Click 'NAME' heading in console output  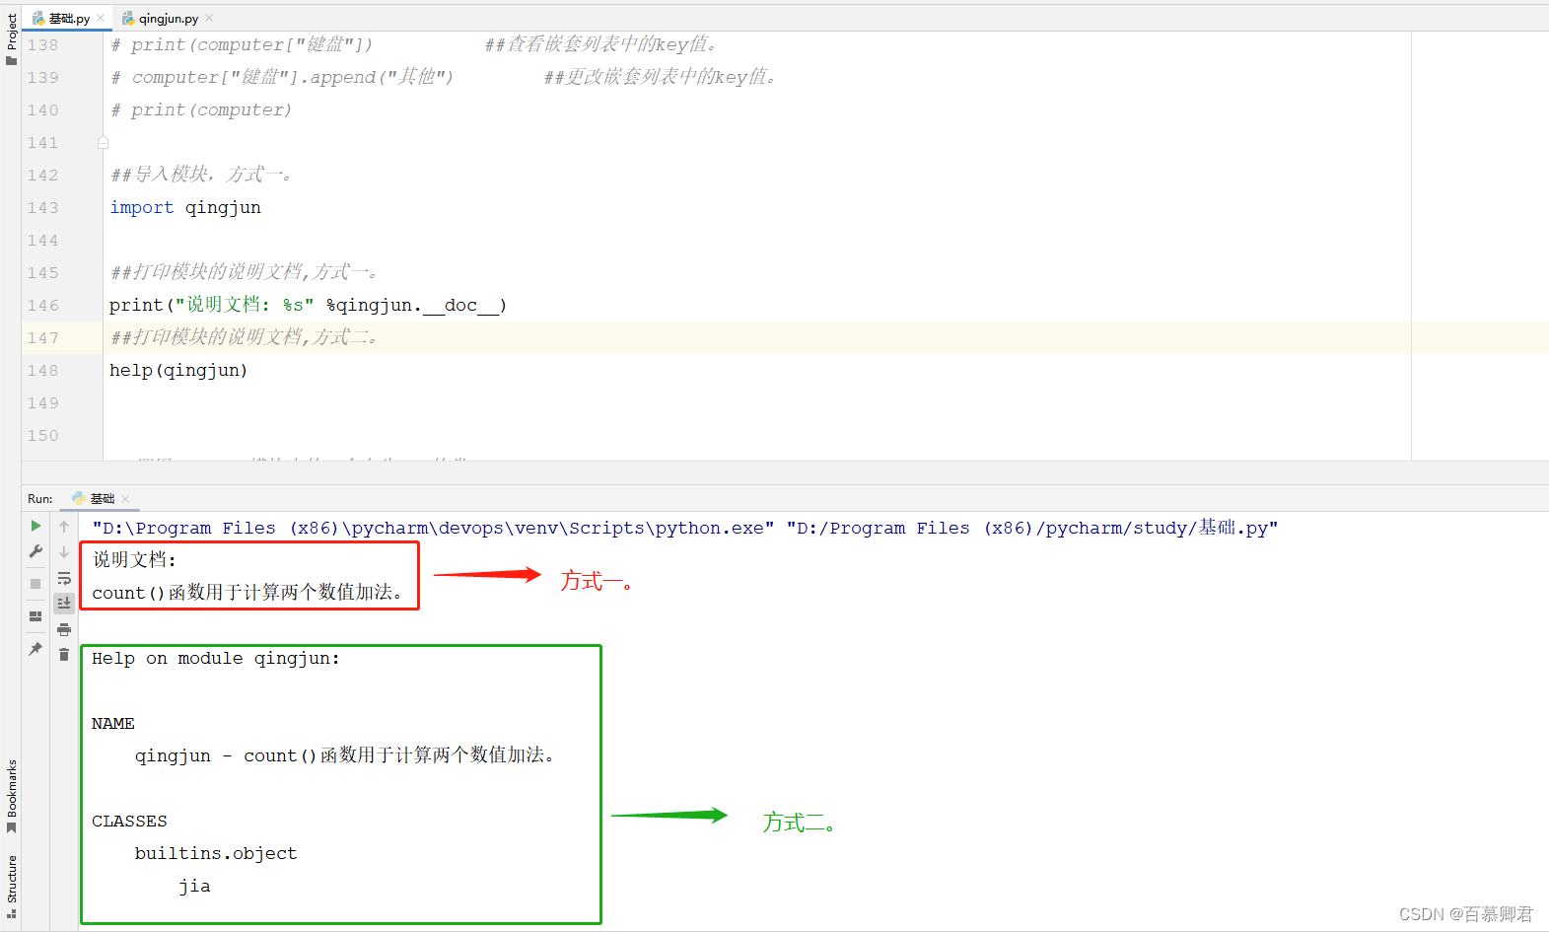[x=112, y=723]
